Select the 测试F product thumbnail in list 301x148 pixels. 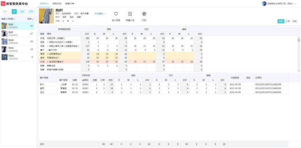(x=4, y=34)
